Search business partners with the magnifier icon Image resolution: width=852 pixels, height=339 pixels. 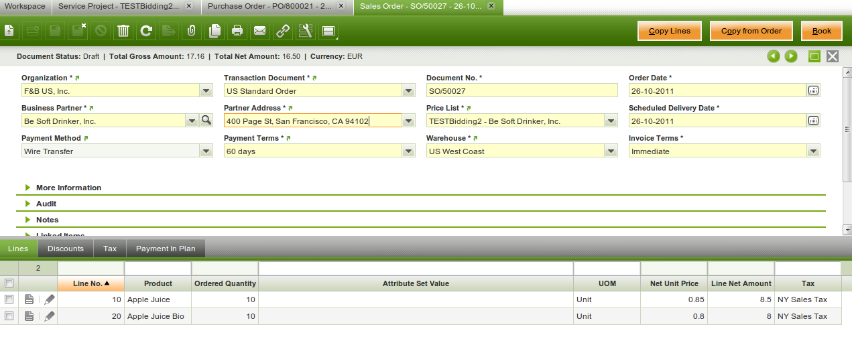206,121
